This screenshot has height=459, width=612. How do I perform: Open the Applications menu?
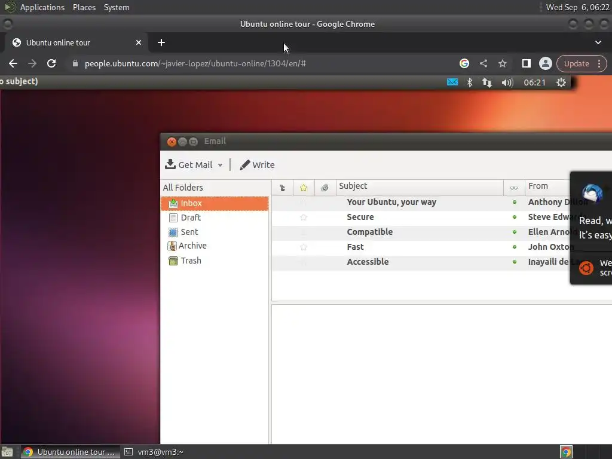42,7
